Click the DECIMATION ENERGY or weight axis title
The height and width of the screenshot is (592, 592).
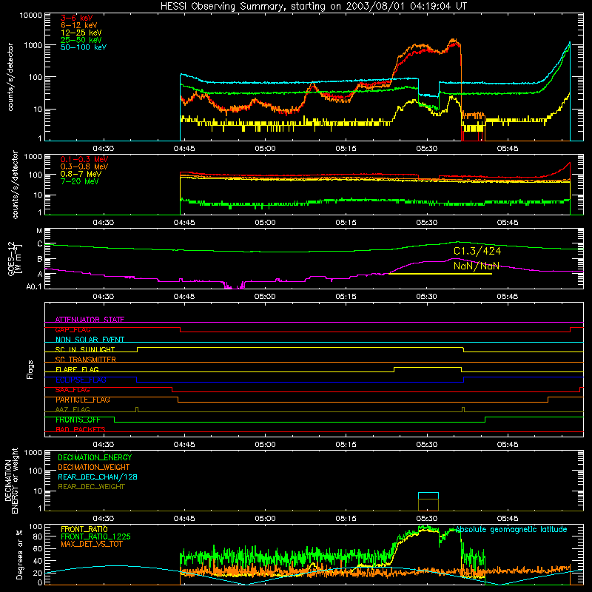tap(11, 480)
